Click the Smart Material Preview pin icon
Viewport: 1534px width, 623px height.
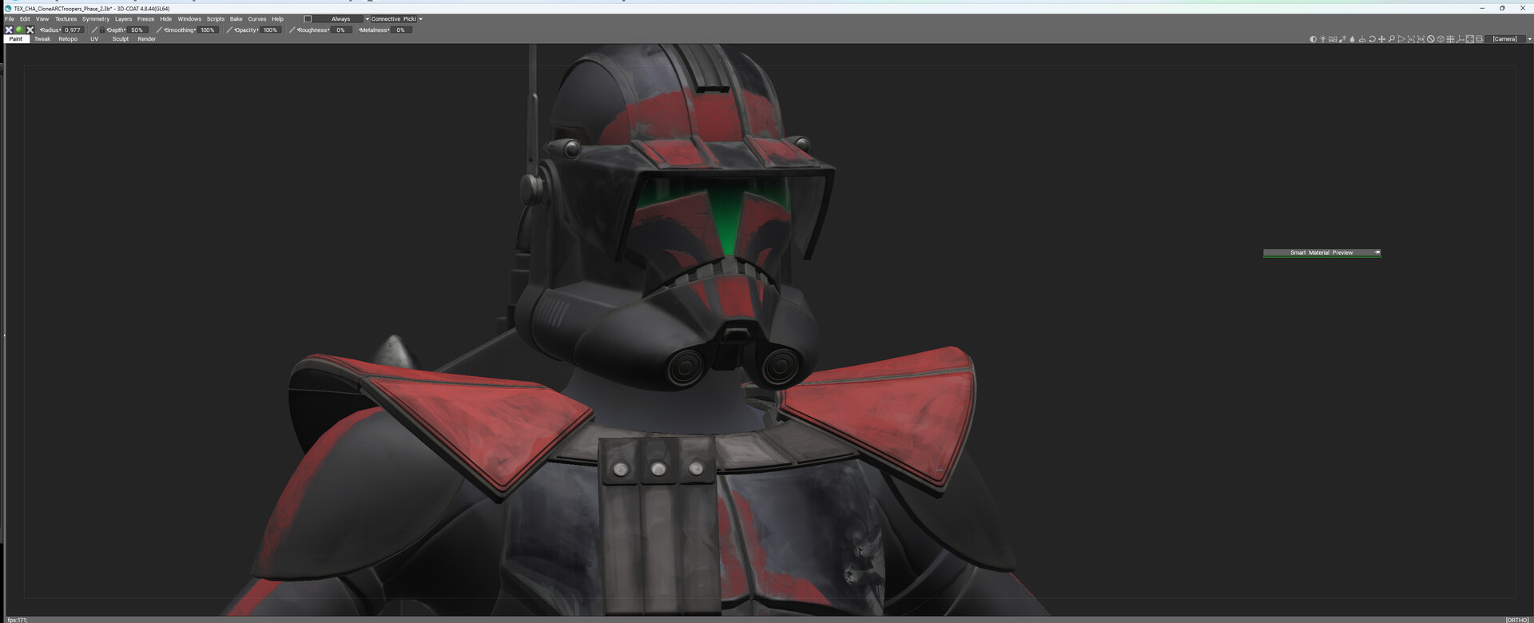(1377, 252)
